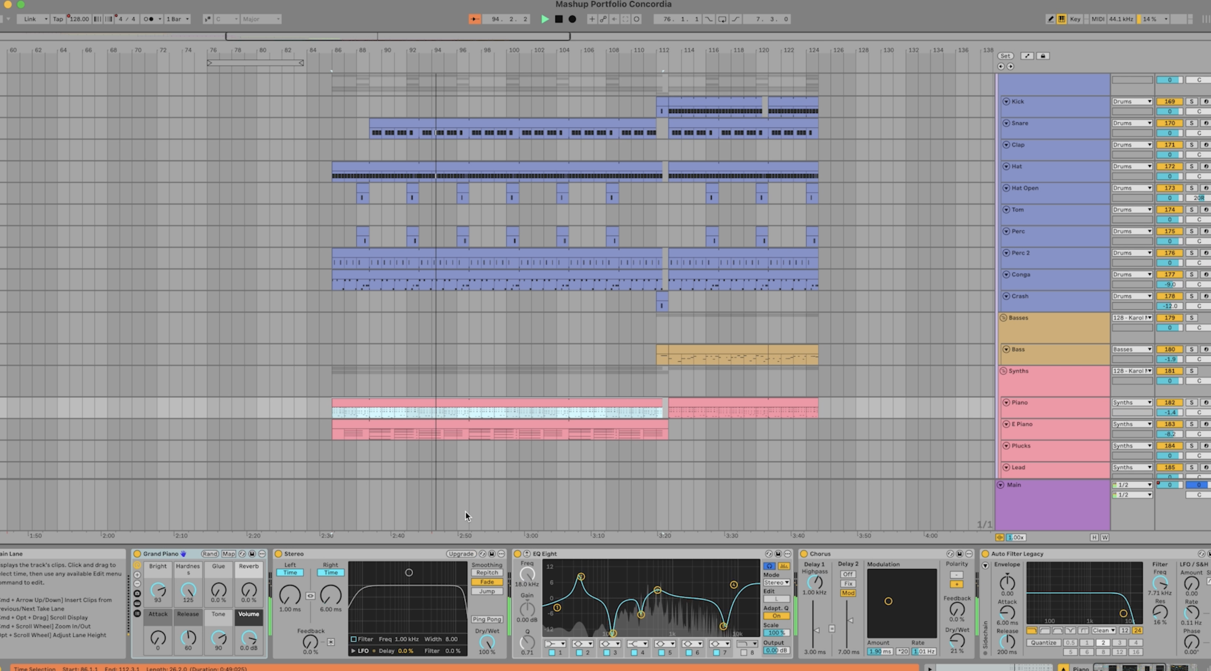Select the Piano track header
This screenshot has height=671, width=1211.
(x=1055, y=407)
